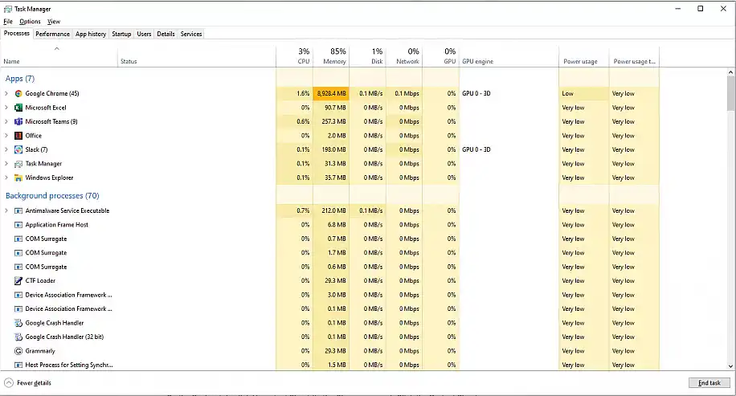Sort by the CPU column header

(294, 56)
